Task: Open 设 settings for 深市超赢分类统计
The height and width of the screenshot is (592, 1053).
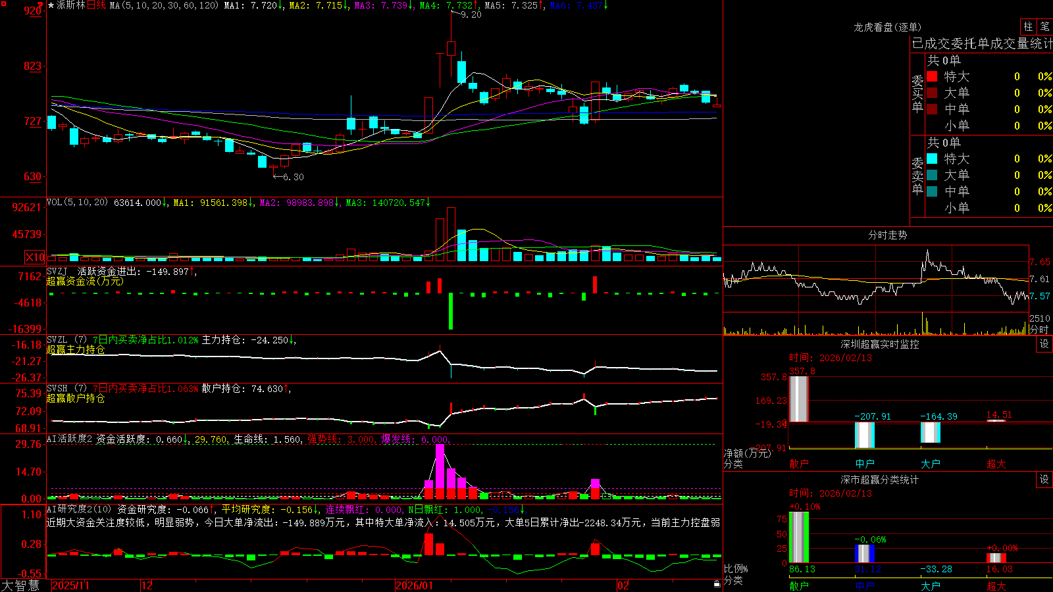Action: point(1044,480)
